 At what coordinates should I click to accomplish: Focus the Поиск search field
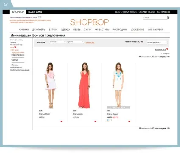[x=155, y=17]
